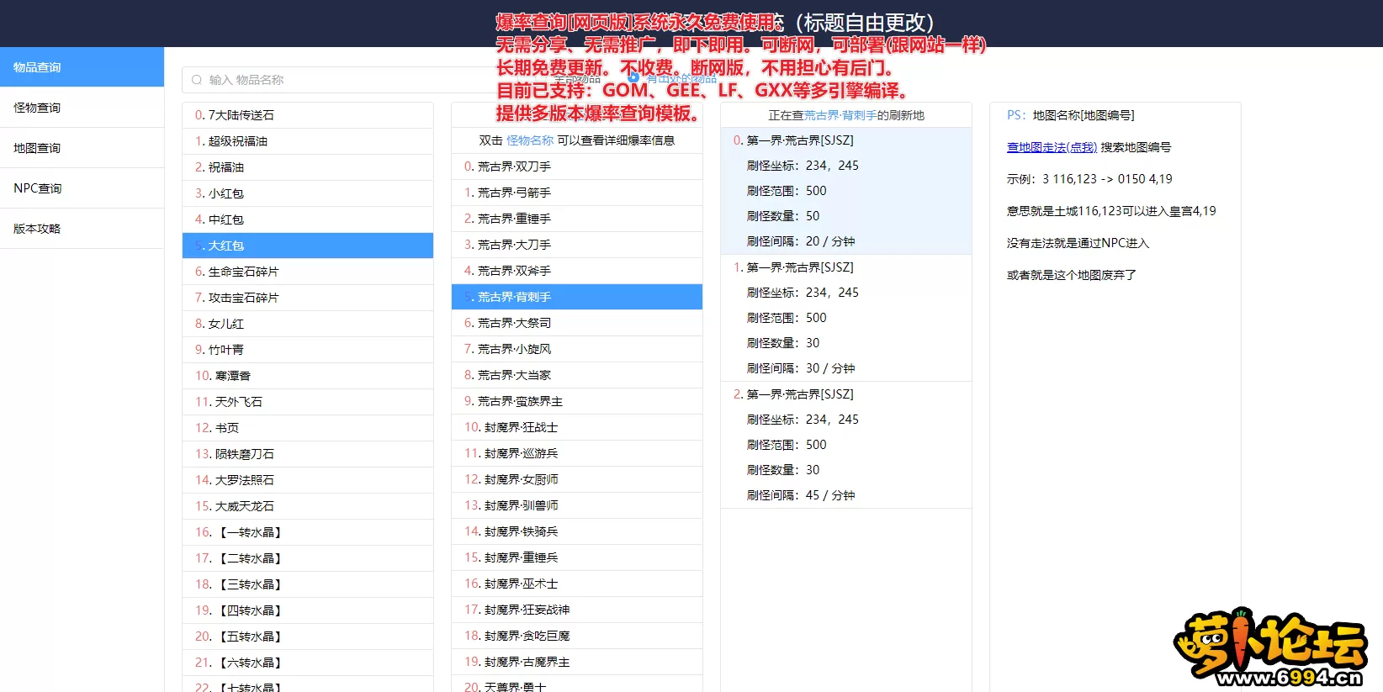1383x692 pixels.
Task: Select item 【一转水晶】
Action: pyautogui.click(x=308, y=532)
